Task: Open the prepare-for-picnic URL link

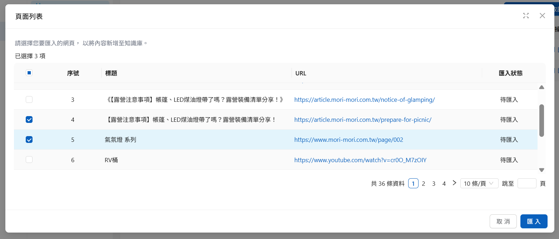Action: (x=363, y=120)
